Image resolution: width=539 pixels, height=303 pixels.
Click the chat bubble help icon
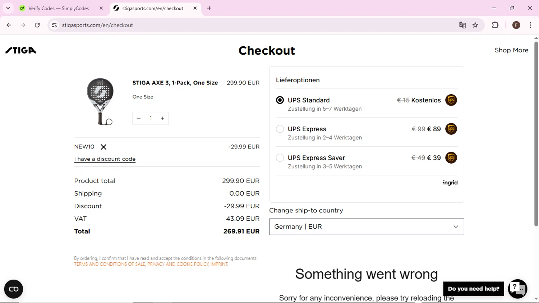517,289
